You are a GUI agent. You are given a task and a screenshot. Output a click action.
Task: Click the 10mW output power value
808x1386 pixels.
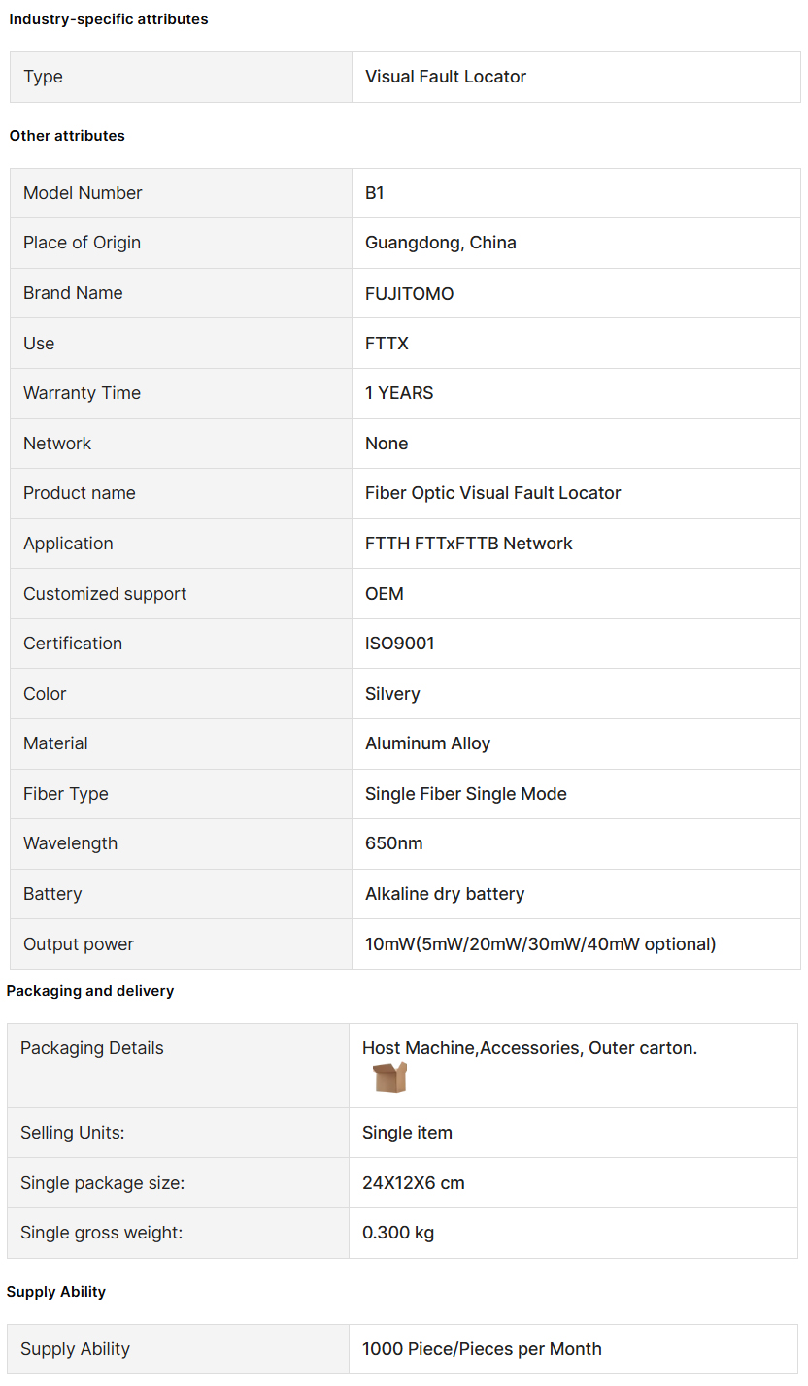pyautogui.click(x=541, y=944)
